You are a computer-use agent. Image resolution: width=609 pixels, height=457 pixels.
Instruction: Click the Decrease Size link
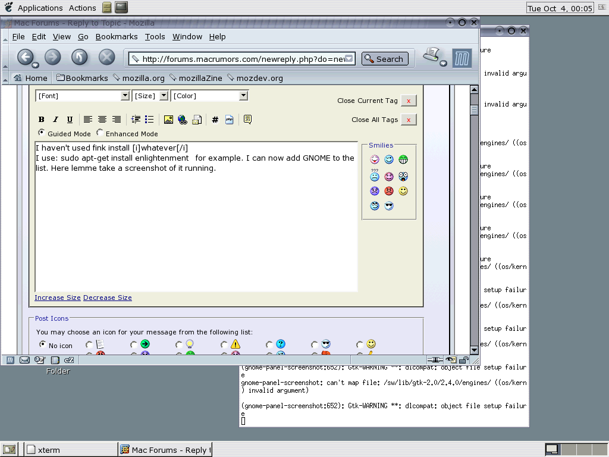[108, 298]
